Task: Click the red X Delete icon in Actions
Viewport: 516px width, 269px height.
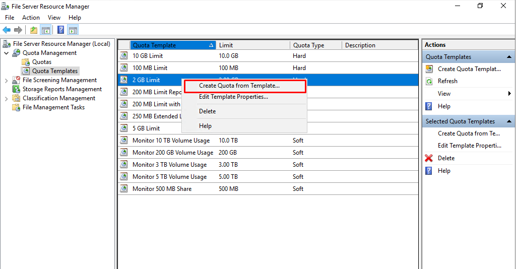Action: 429,158
